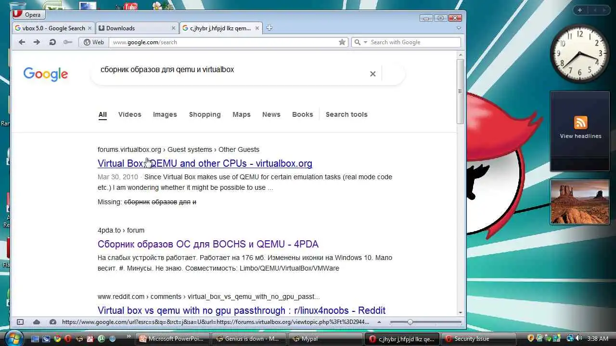
Task: Launch Chrome from quick launch
Action: click(57, 339)
